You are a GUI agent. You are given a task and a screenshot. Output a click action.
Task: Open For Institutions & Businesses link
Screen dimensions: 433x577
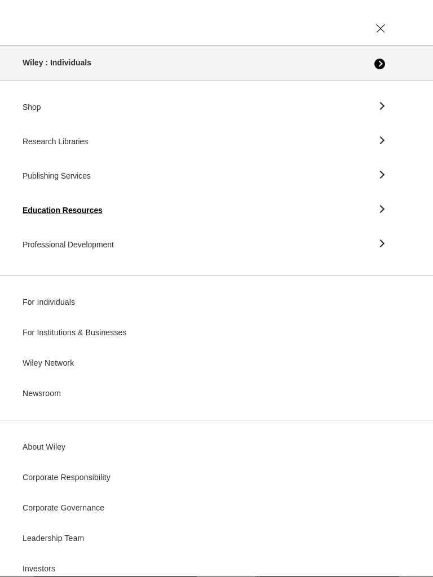74,332
